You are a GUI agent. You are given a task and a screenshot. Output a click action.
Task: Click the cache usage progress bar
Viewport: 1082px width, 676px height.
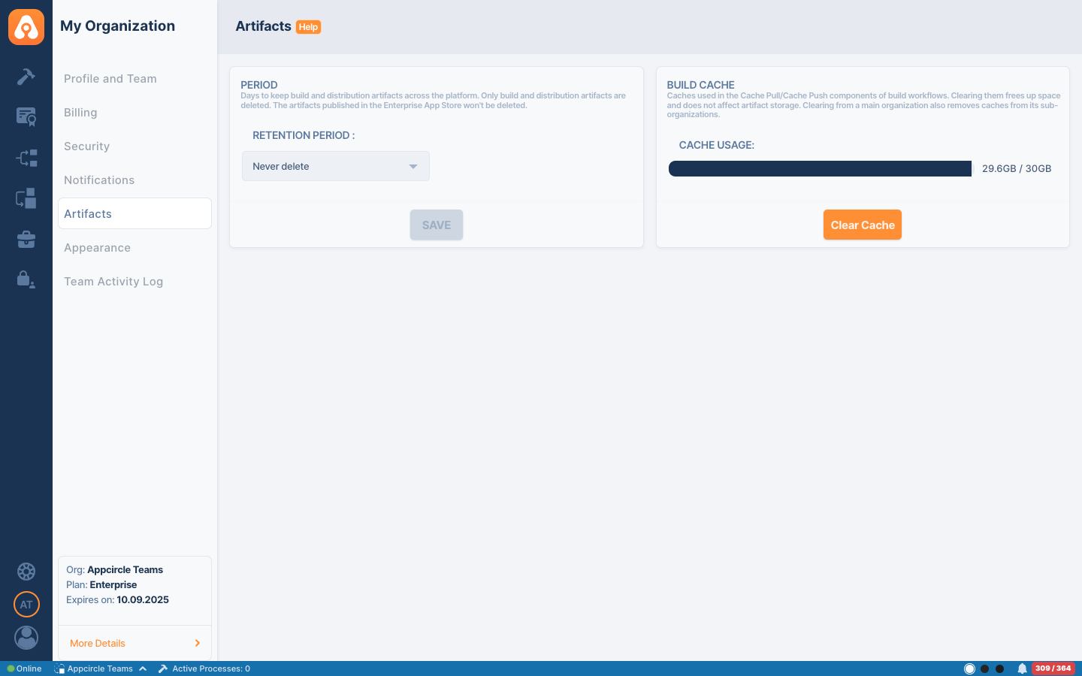tap(820, 168)
